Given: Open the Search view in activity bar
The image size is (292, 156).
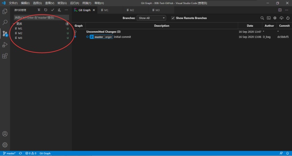Looking at the screenshot, I should [x=5, y=22].
